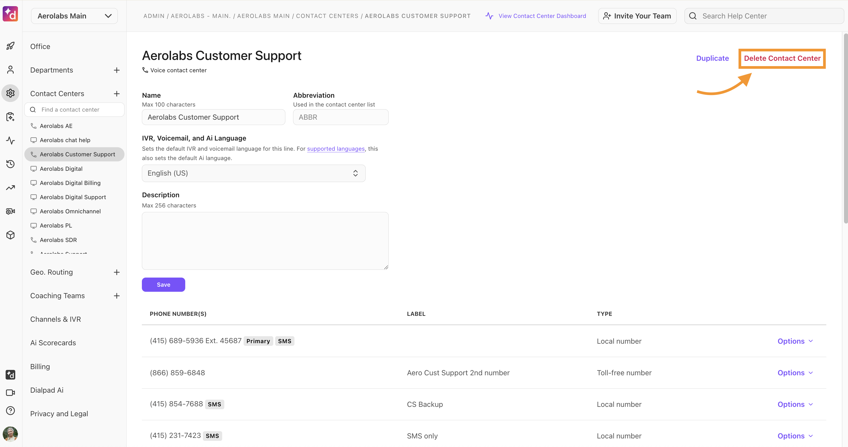This screenshot has width=848, height=447.
Task: Expand Options for (415) 689-5936 number
Action: click(x=795, y=341)
